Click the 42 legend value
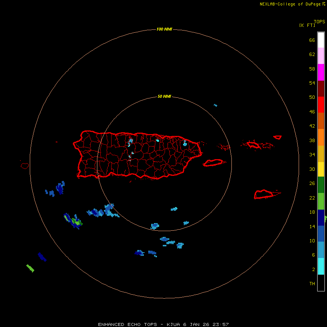The image size is (327, 327). pos(312,126)
